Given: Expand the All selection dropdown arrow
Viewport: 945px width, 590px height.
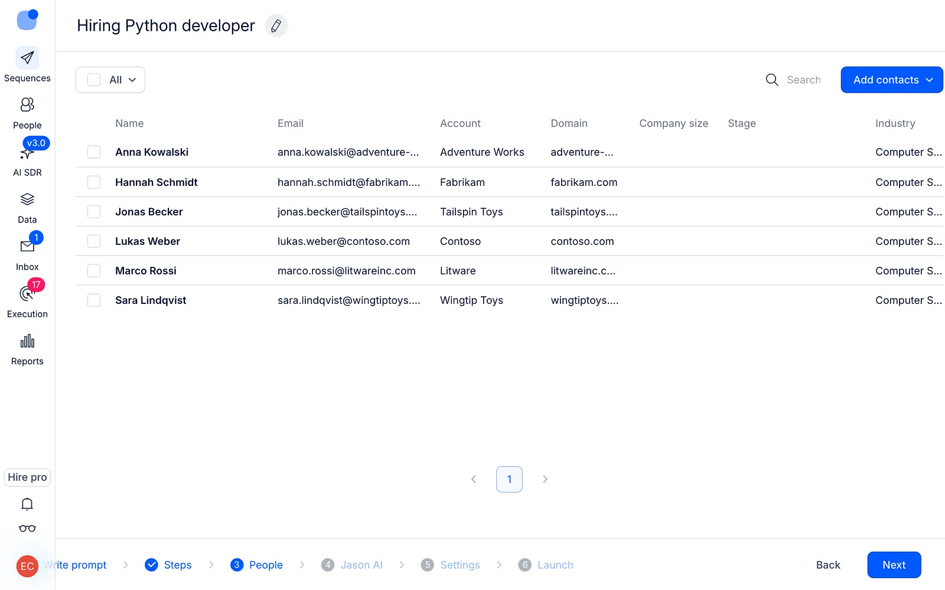Looking at the screenshot, I should [132, 80].
